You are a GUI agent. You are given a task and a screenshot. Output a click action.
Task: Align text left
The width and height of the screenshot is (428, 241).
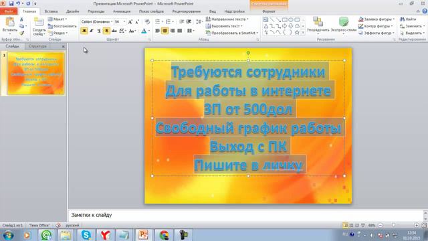pos(158,31)
